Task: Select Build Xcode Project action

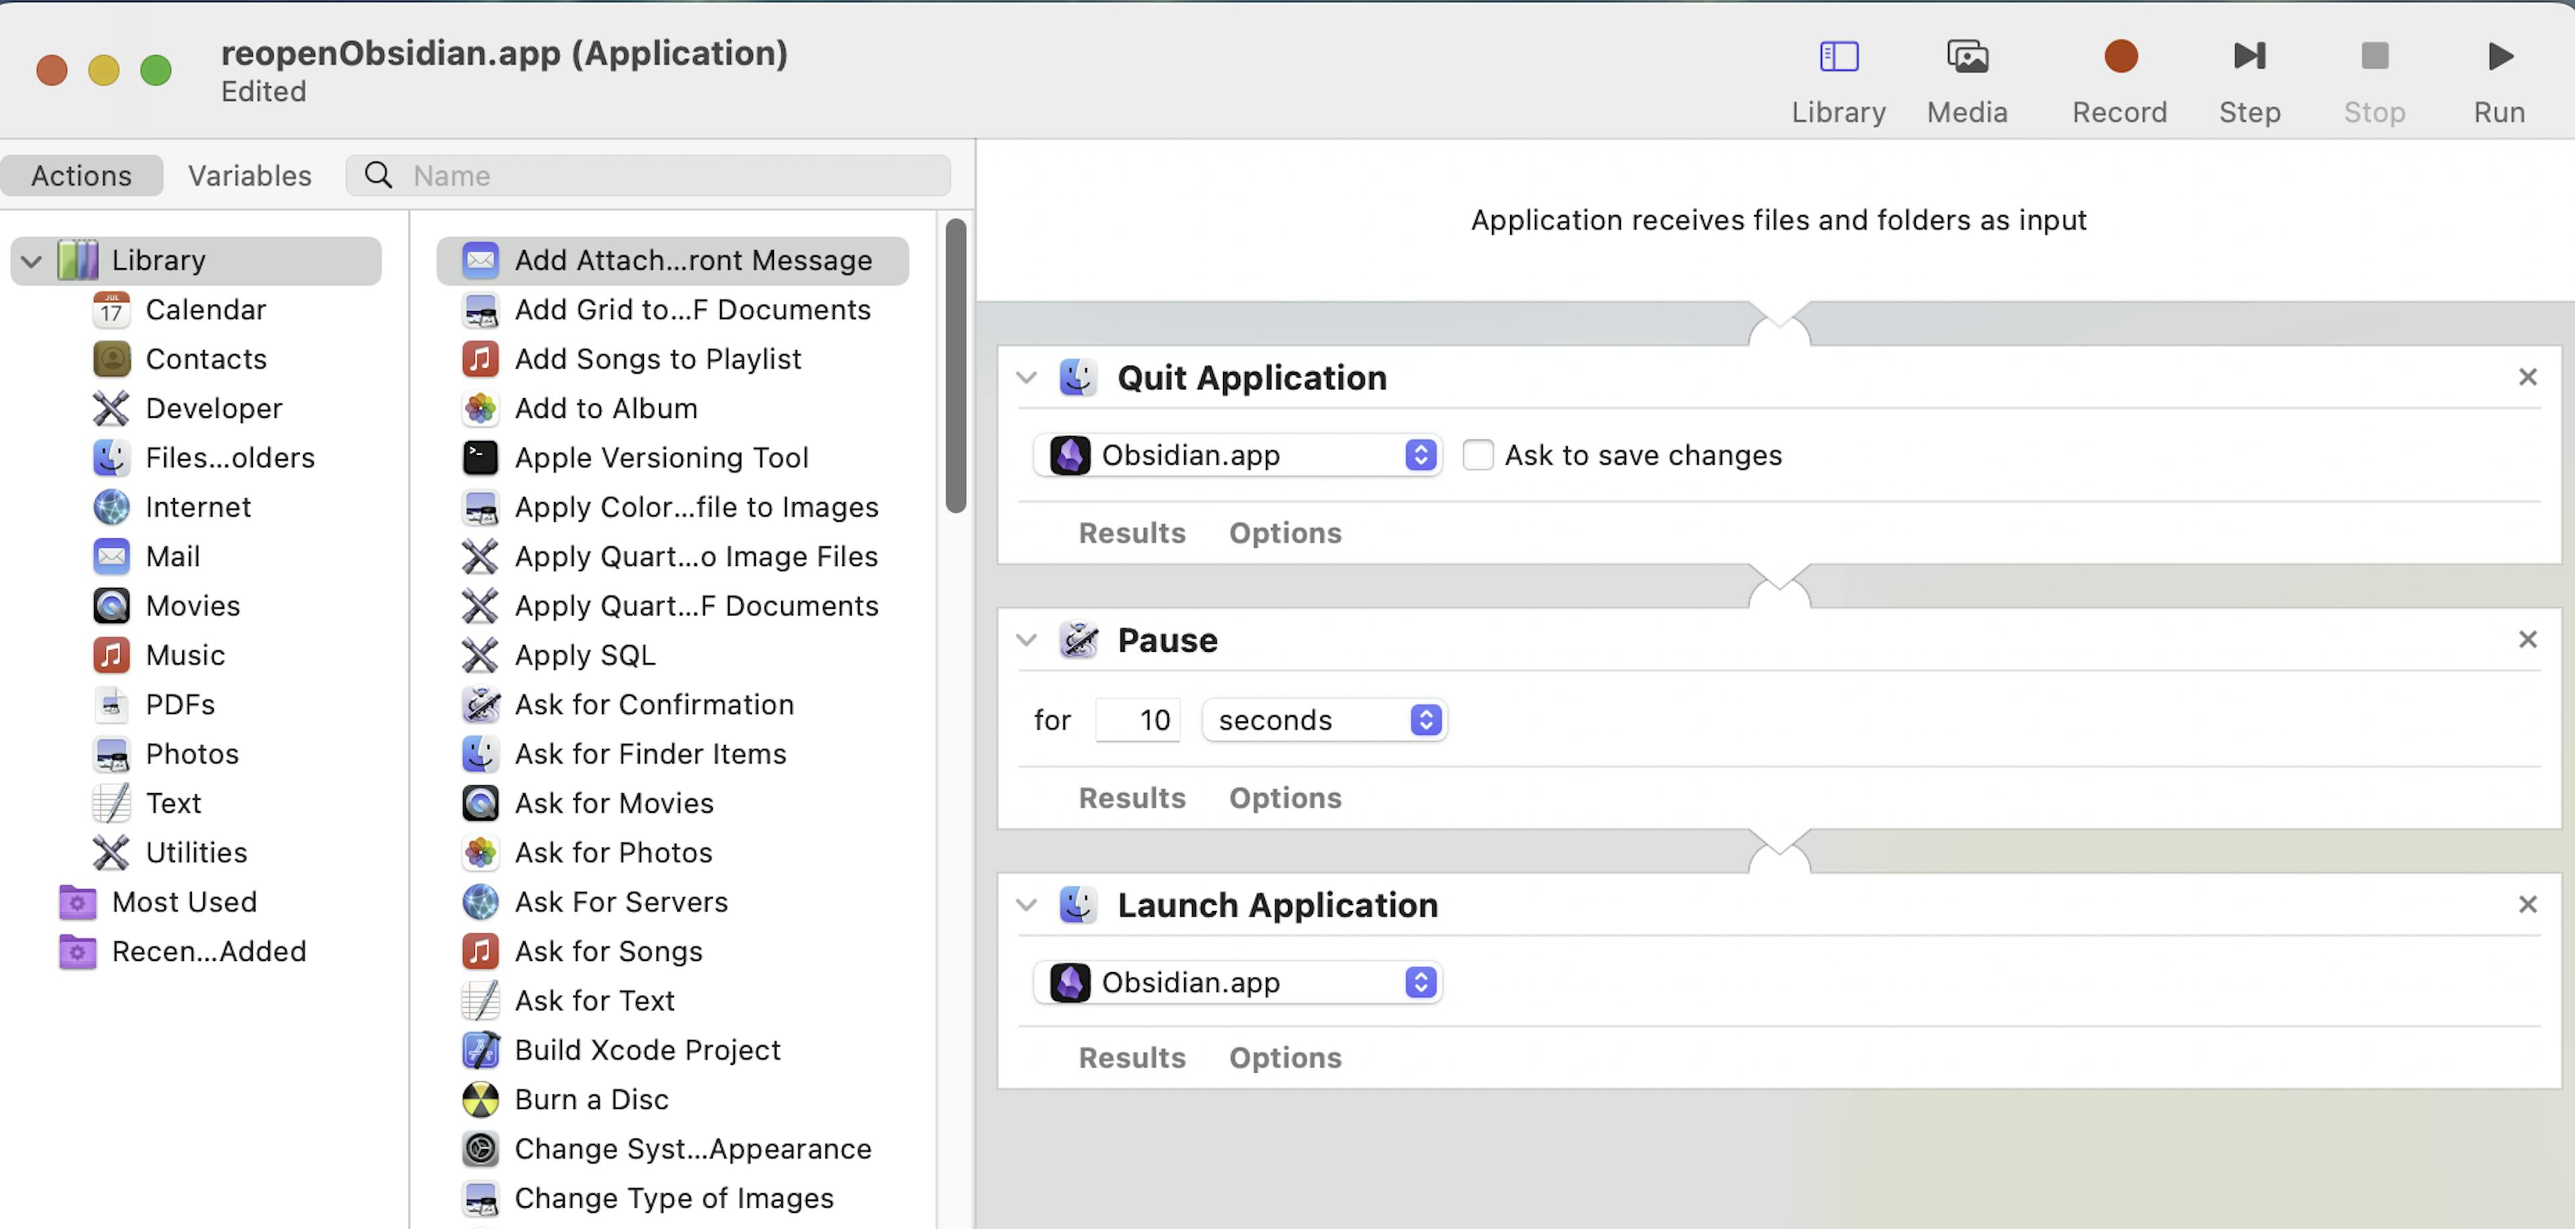Action: (646, 1050)
